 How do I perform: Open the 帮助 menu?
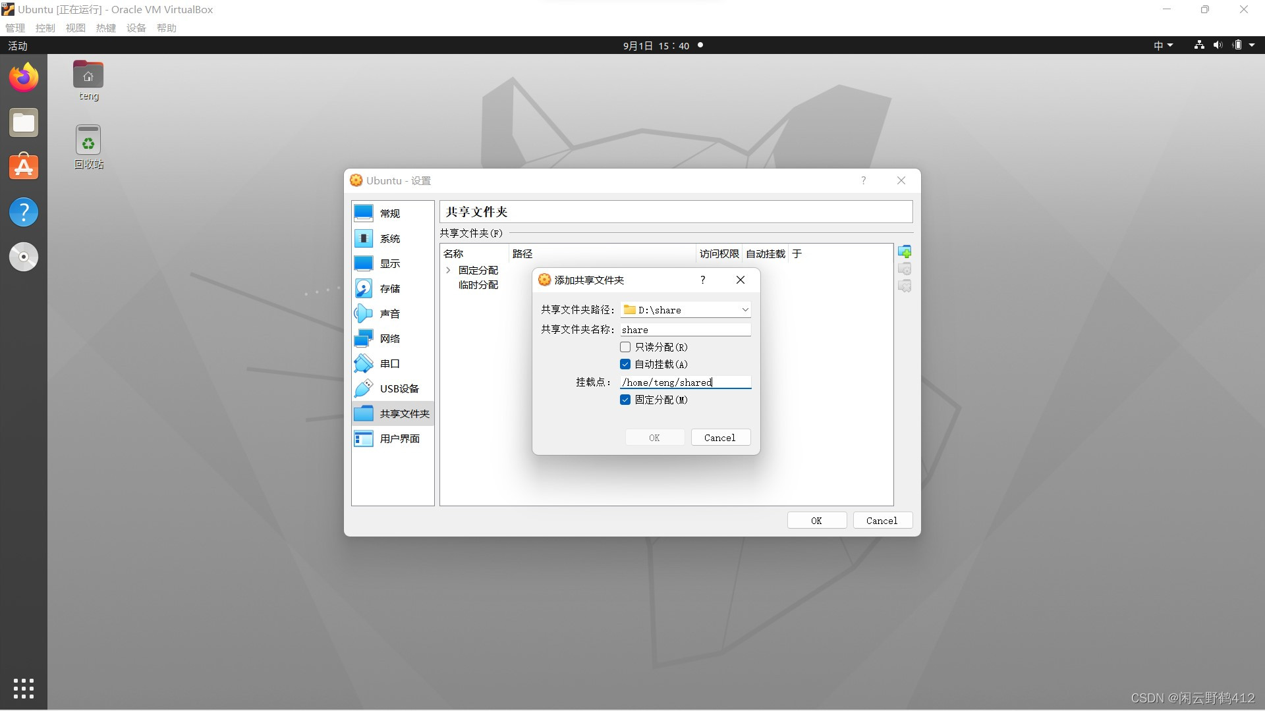(167, 28)
